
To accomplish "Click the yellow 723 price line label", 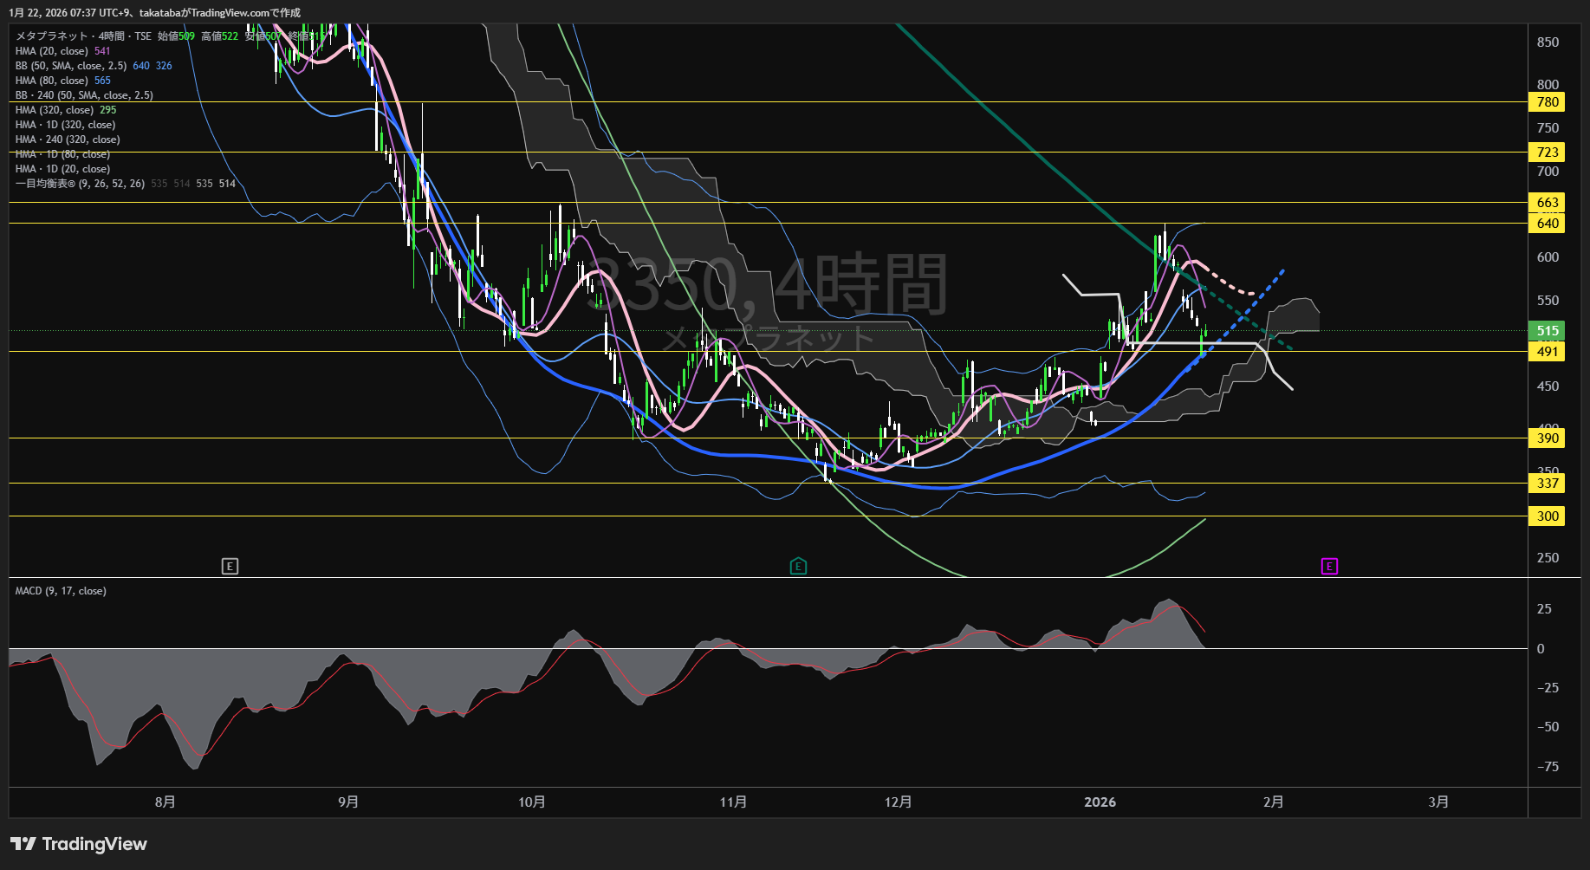I will click(1547, 153).
